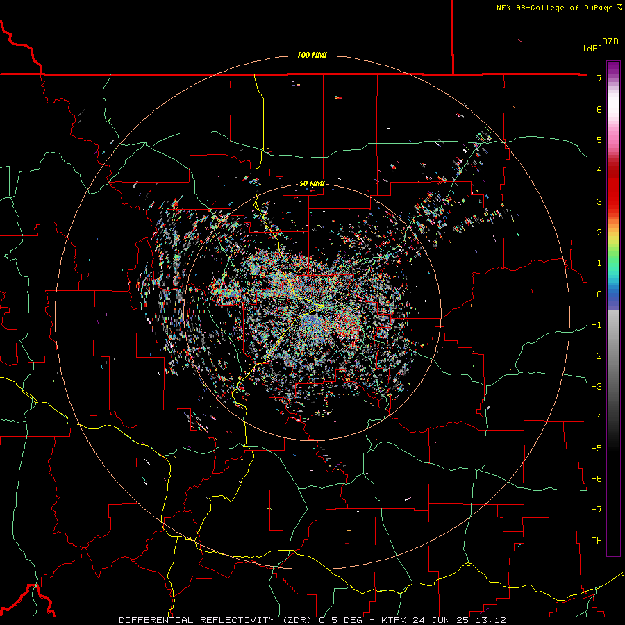Click the 50 NMI range ring label
The height and width of the screenshot is (625, 625).
[312, 184]
